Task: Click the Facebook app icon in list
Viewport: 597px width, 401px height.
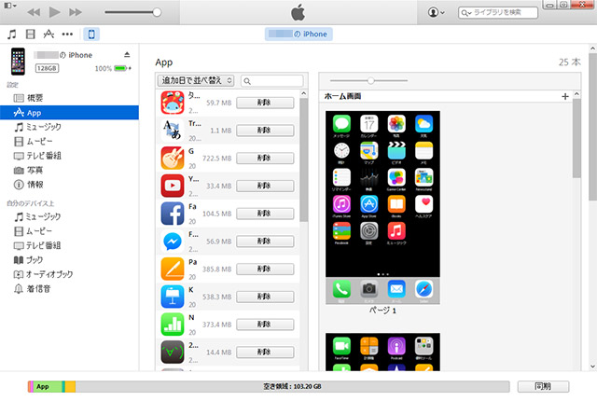Action: (171, 214)
